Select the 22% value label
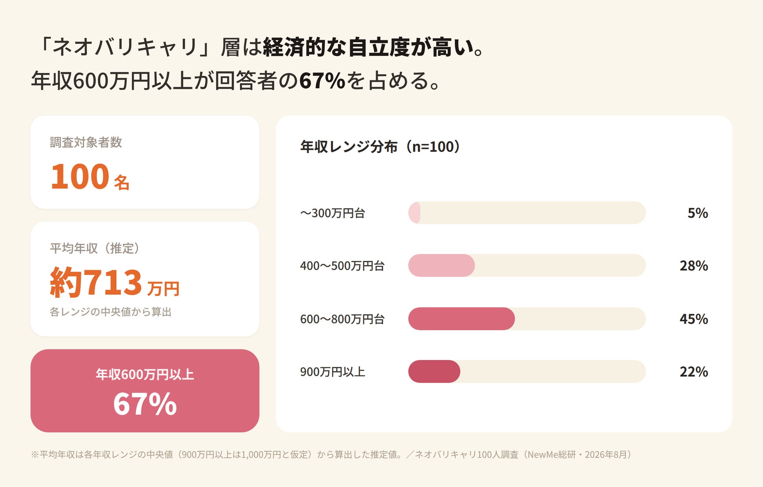Viewport: 763px width, 487px height. [x=694, y=372]
